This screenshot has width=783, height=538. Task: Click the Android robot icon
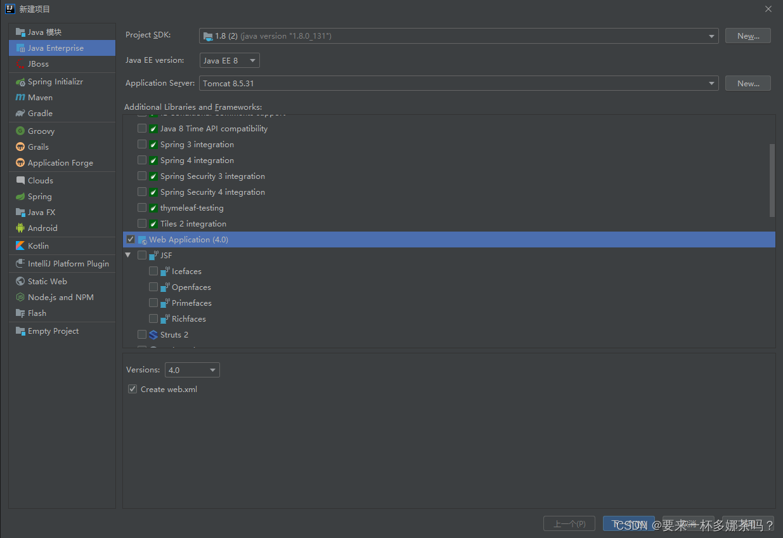point(20,228)
